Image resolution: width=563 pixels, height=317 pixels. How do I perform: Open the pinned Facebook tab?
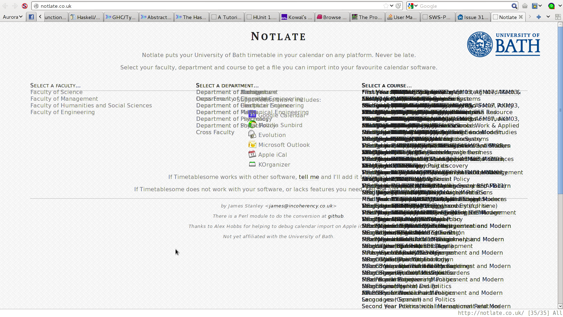(x=31, y=17)
